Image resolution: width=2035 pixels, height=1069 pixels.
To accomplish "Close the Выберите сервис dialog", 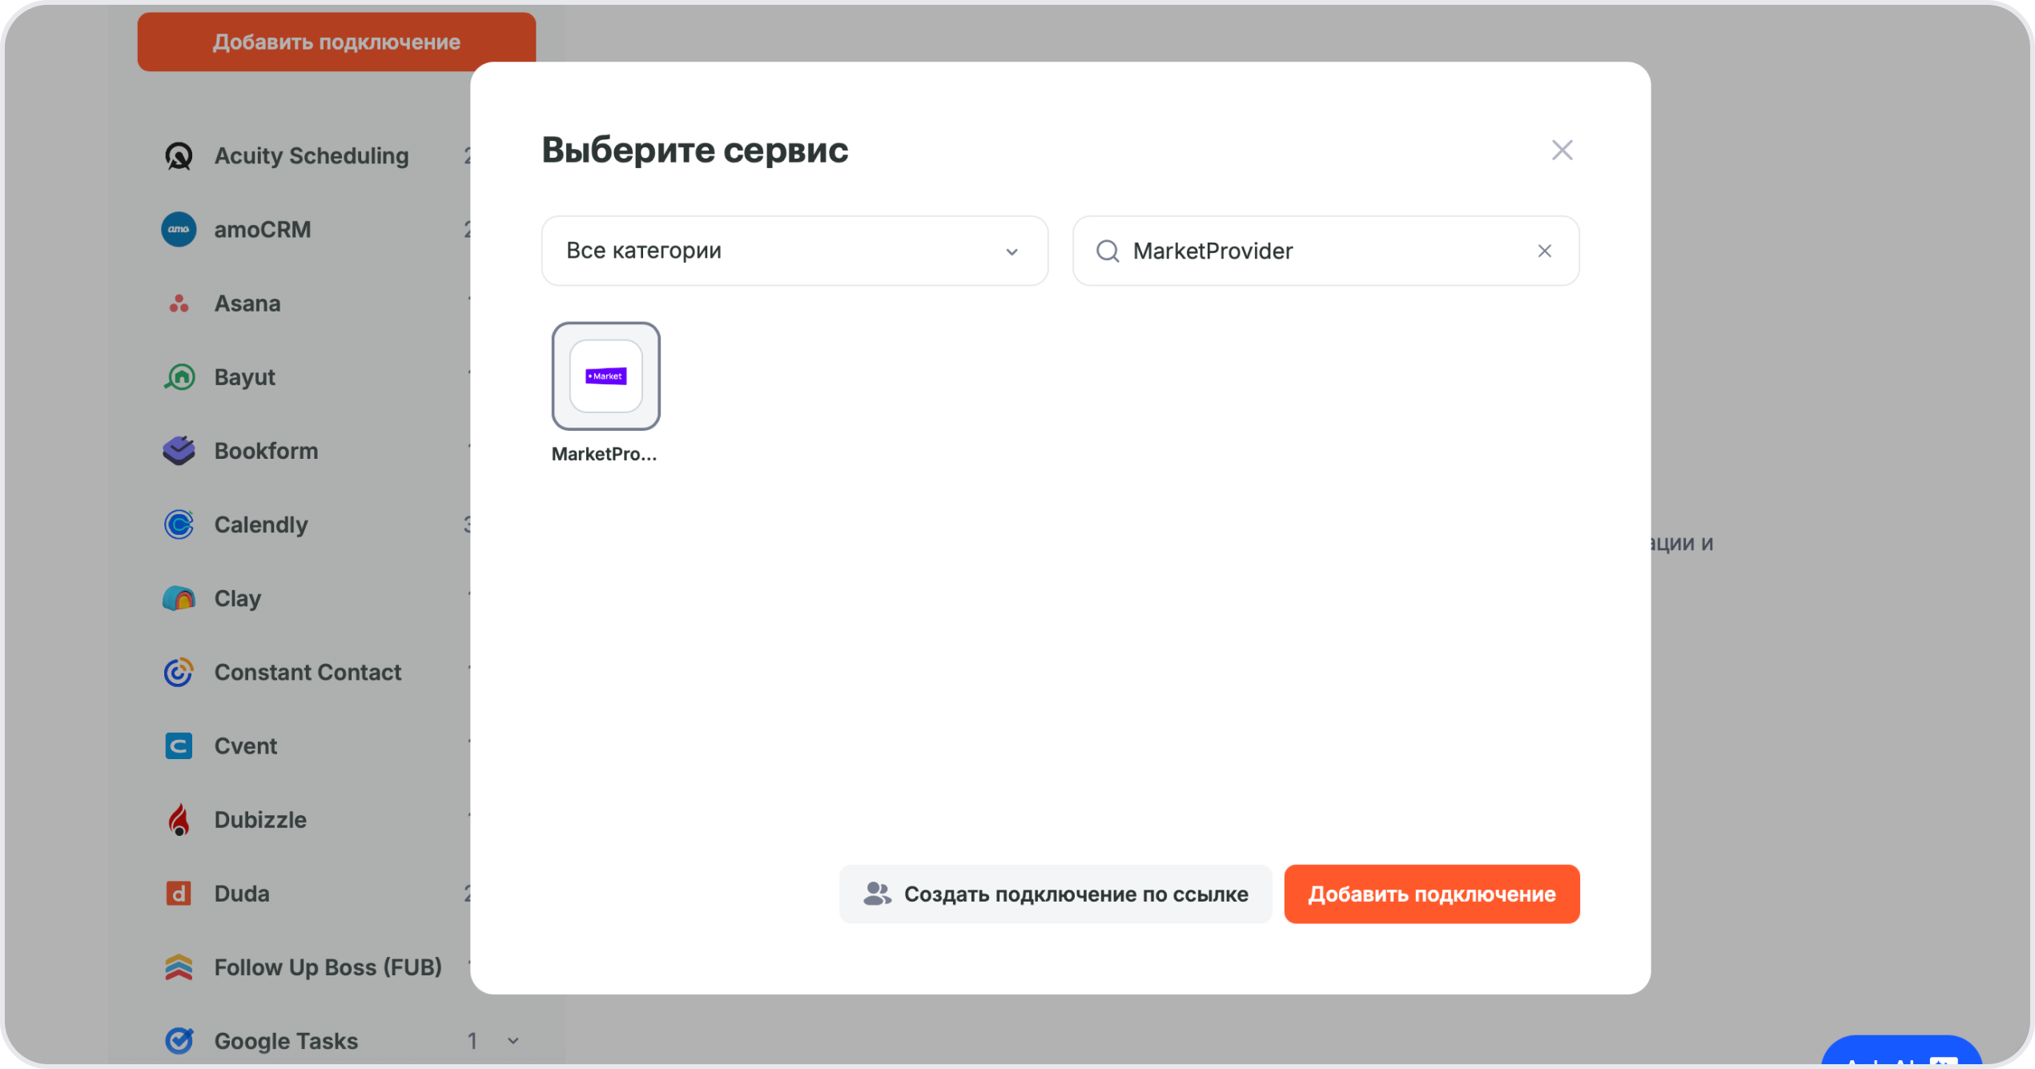I will [x=1562, y=151].
